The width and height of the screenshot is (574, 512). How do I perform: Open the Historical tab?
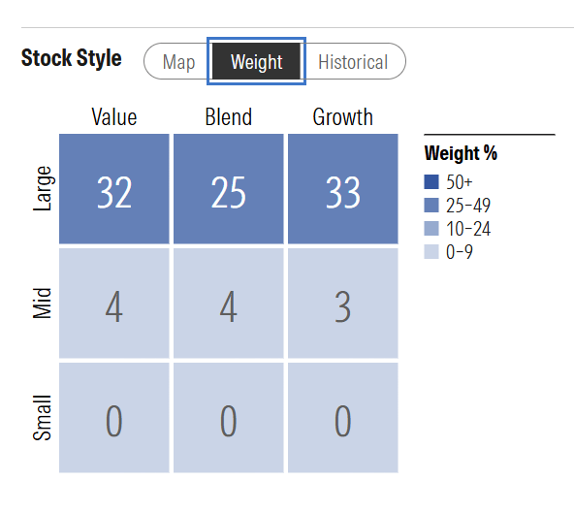353,61
